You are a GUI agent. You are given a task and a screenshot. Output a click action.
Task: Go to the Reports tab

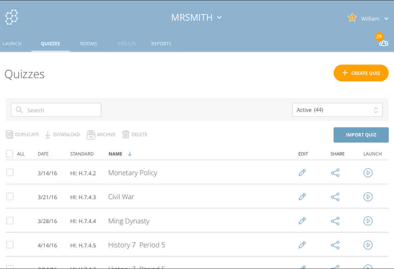pos(161,44)
